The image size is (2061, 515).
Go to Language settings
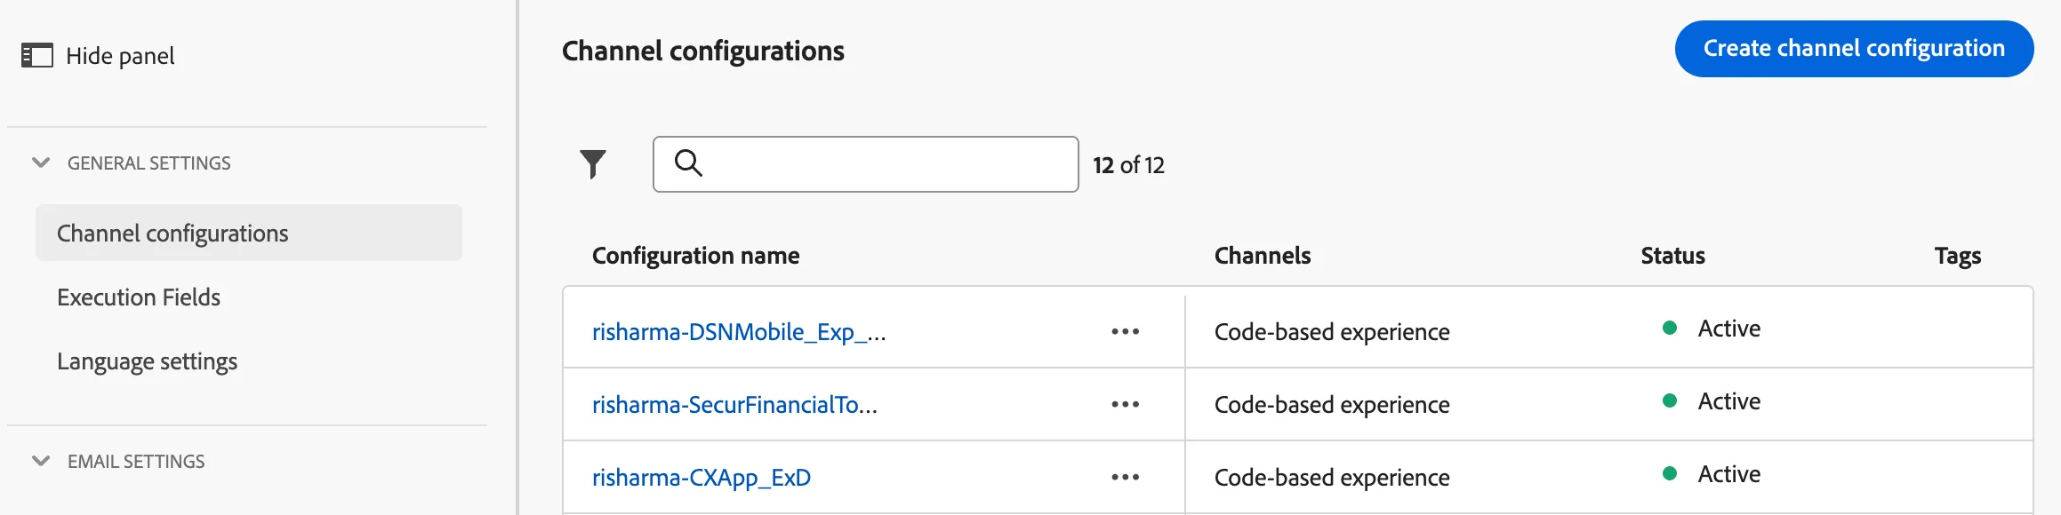pyautogui.click(x=147, y=361)
